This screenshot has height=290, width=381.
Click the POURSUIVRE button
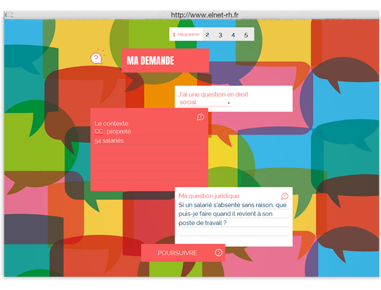coord(183,253)
